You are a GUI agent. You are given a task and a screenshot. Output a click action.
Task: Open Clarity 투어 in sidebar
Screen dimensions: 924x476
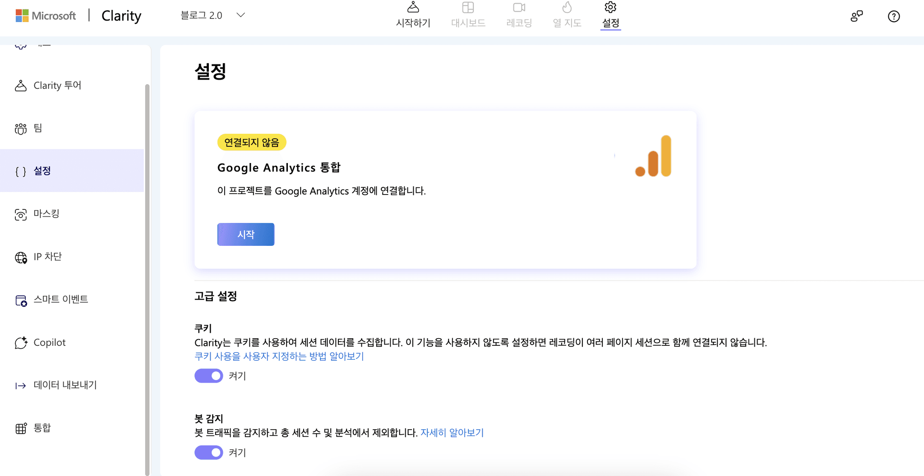click(x=72, y=85)
